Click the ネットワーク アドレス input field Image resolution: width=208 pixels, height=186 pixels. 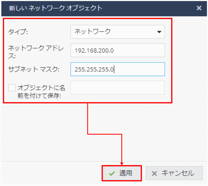[117, 50]
